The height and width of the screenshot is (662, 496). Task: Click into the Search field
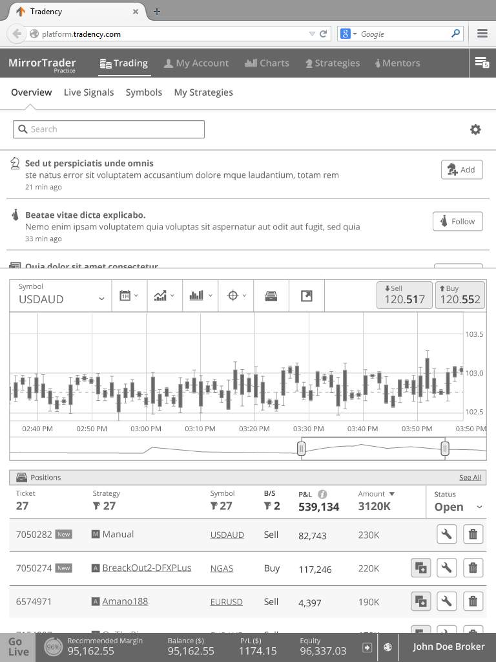108,129
